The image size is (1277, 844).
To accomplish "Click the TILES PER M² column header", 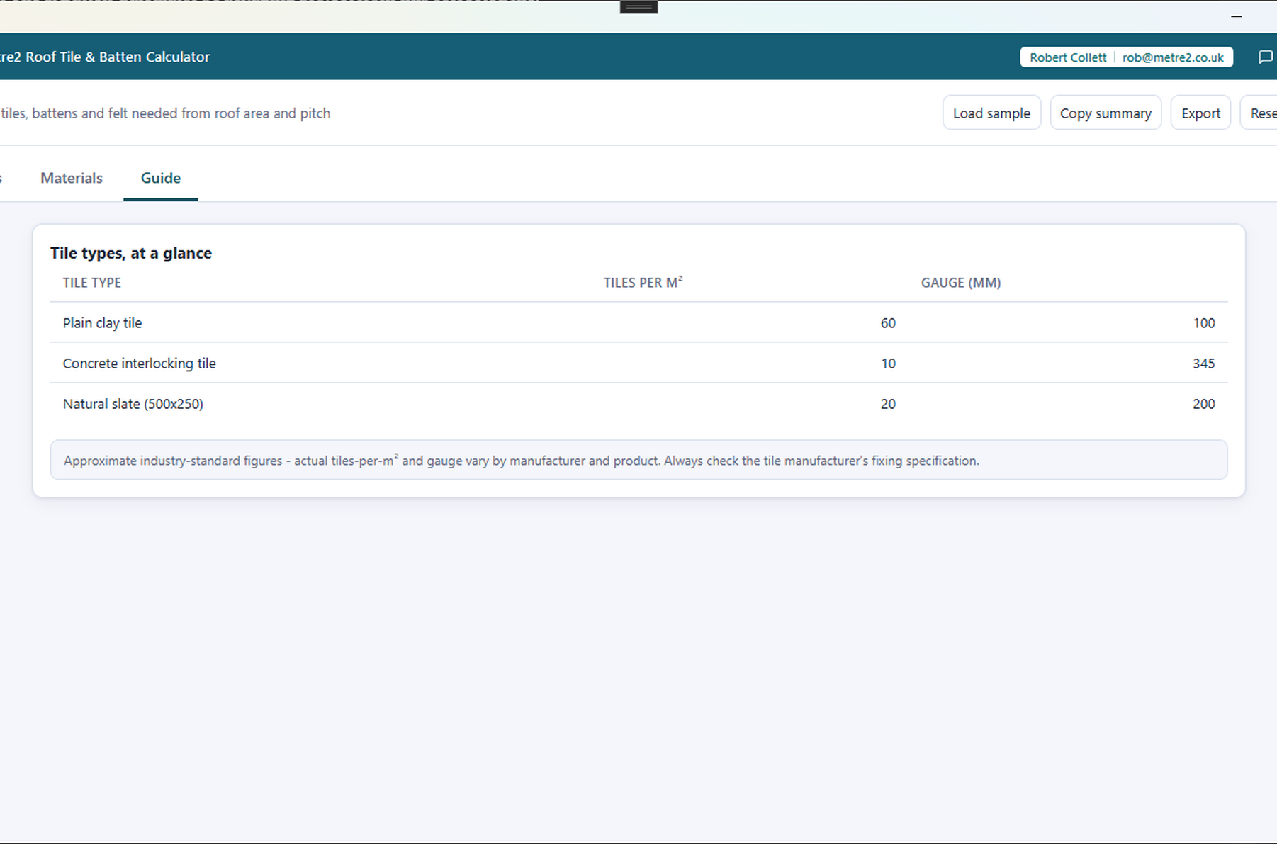I will point(643,283).
